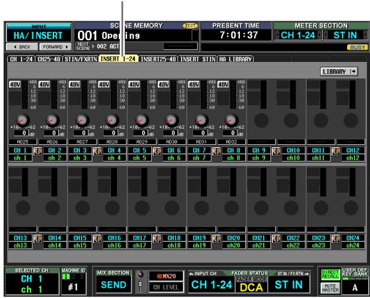Click the gain knob for AD30
This screenshot has height=298, width=370.
(x=172, y=120)
